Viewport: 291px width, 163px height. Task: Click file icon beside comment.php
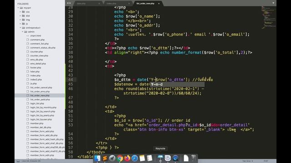[28, 39]
